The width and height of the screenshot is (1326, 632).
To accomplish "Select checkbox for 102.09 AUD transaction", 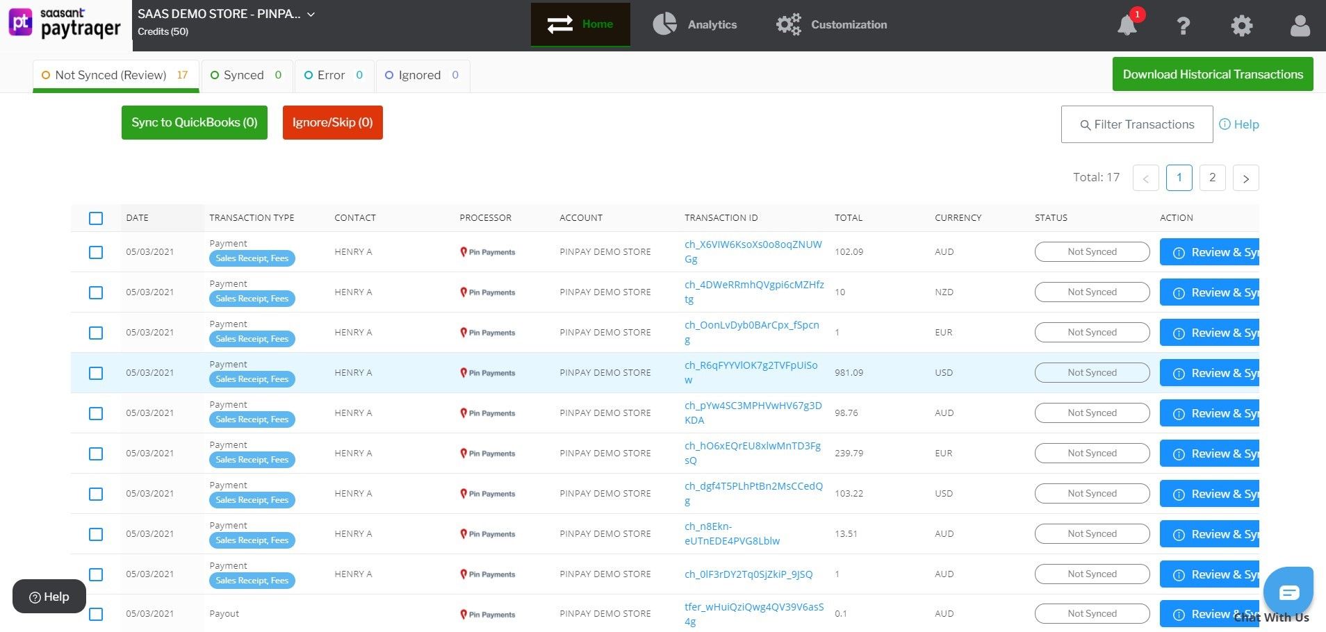I will coord(96,252).
